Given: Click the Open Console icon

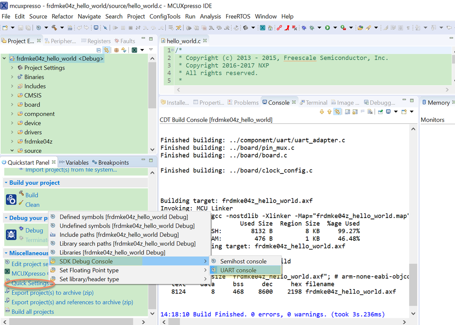Looking at the screenshot, I should (404, 112).
